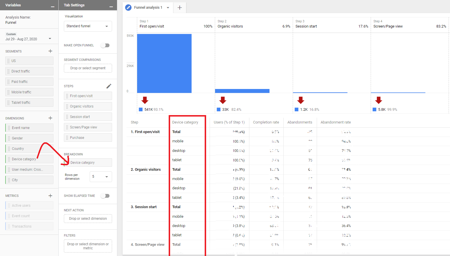The width and height of the screenshot is (450, 256).
Task: Add a new segment with plus icon
Action: 50,51
